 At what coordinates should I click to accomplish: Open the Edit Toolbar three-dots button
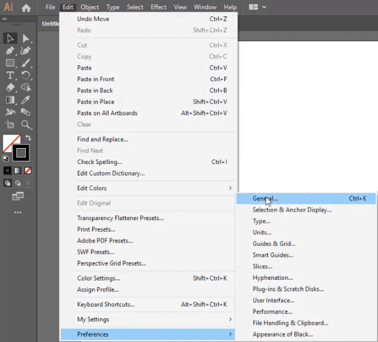click(18, 213)
